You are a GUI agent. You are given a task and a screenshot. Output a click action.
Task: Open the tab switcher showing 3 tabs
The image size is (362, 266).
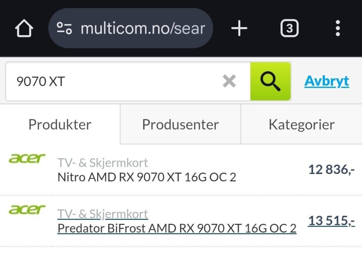point(290,28)
